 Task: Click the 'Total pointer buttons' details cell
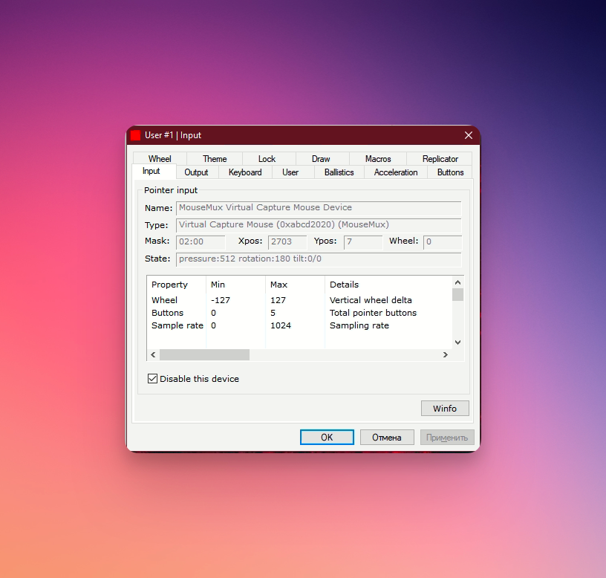tap(373, 313)
